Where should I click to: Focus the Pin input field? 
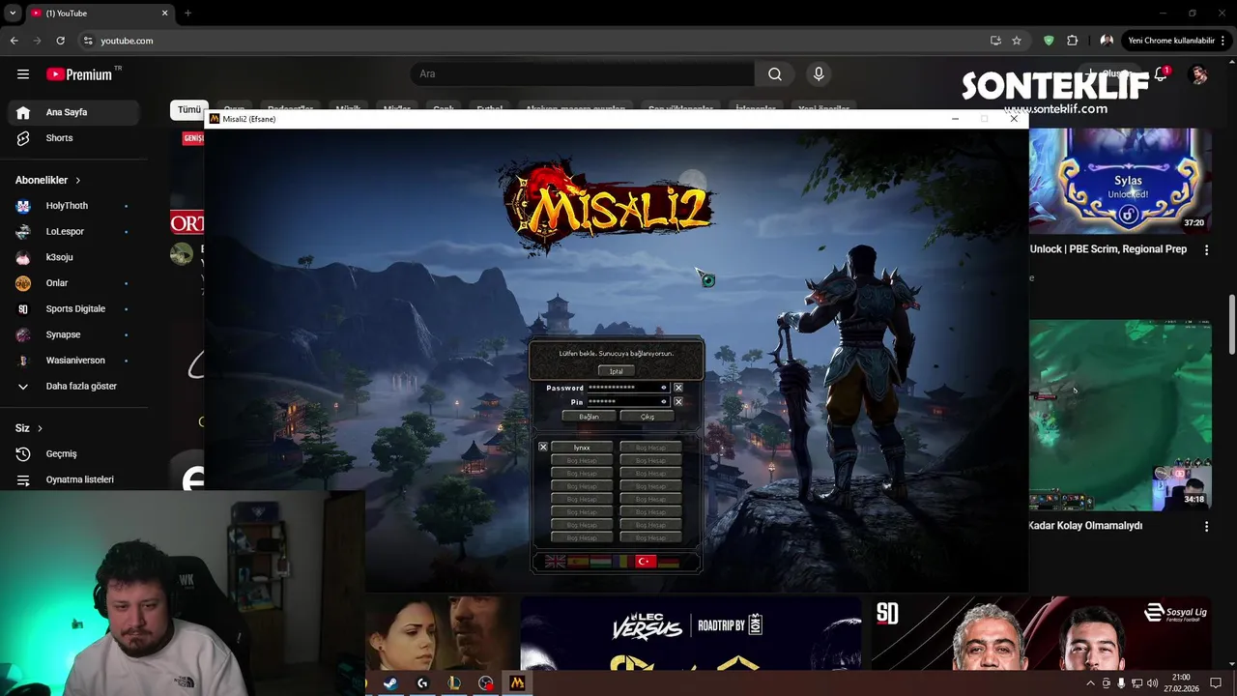click(627, 401)
